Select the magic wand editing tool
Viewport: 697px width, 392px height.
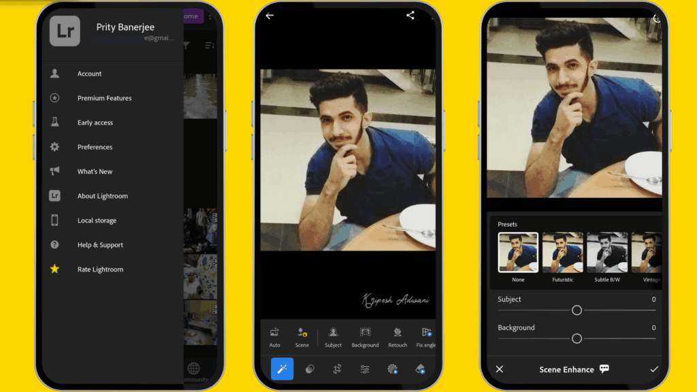pyautogui.click(x=282, y=369)
